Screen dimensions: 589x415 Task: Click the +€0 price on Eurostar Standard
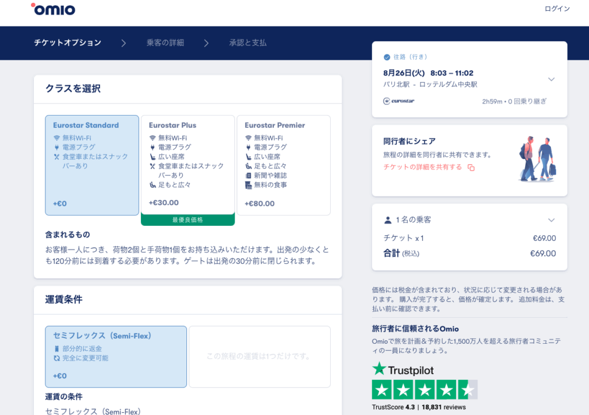tap(60, 203)
